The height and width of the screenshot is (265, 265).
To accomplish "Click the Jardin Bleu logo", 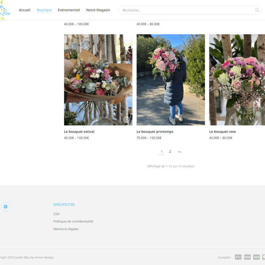I will [5, 11].
